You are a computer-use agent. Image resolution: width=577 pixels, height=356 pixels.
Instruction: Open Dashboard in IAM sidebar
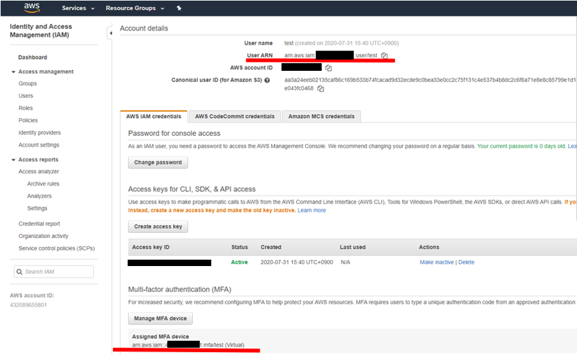pos(33,57)
